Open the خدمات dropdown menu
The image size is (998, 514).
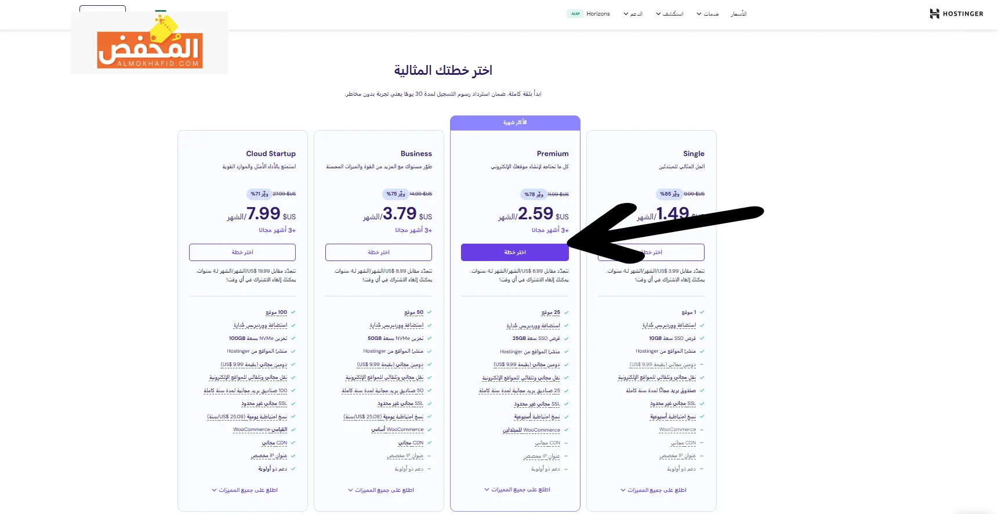pyautogui.click(x=708, y=14)
